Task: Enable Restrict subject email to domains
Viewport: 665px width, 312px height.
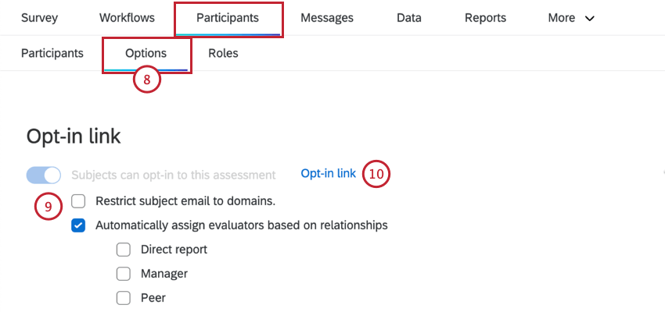Action: click(78, 201)
